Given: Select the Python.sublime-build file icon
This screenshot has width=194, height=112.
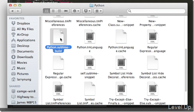Looking at the screenshot, I should (58, 37).
